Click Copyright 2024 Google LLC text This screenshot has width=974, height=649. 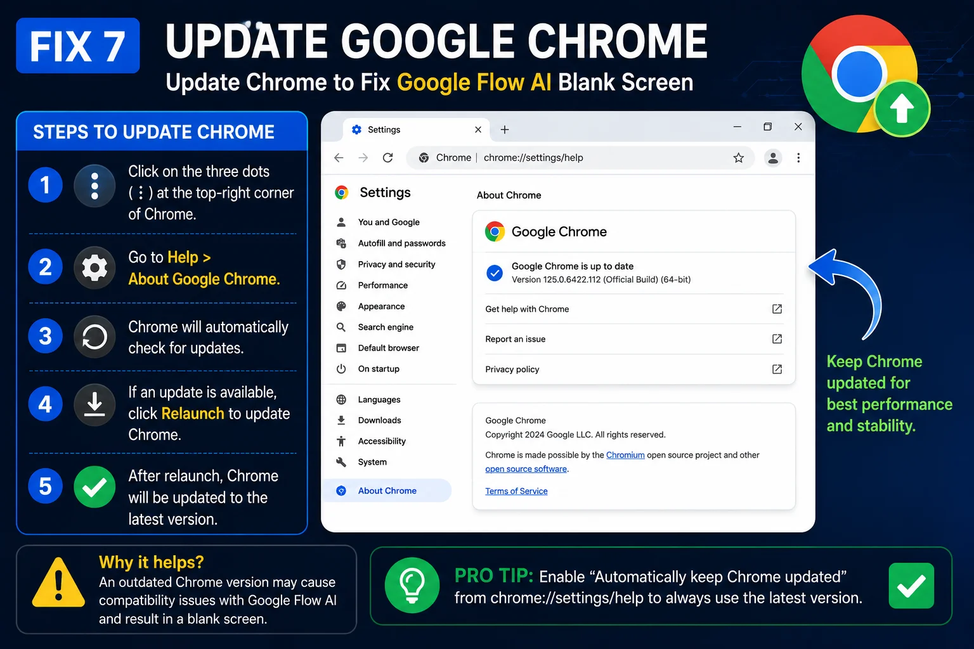point(575,435)
